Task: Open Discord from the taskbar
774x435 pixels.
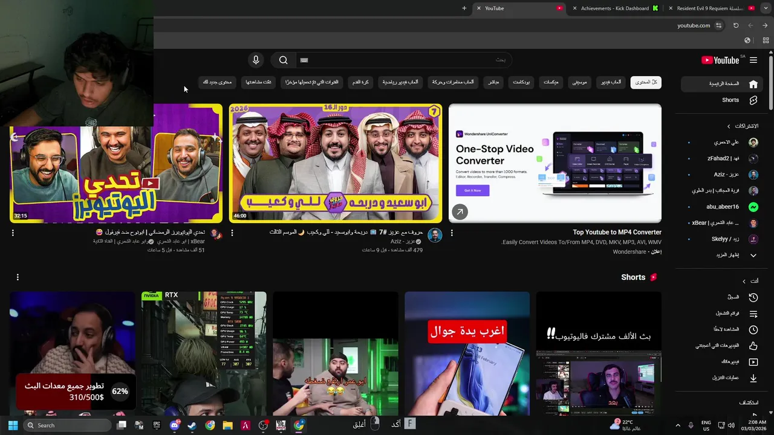Action: (175, 425)
